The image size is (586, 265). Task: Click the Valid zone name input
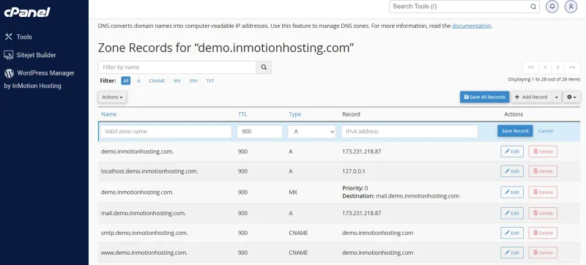166,131
